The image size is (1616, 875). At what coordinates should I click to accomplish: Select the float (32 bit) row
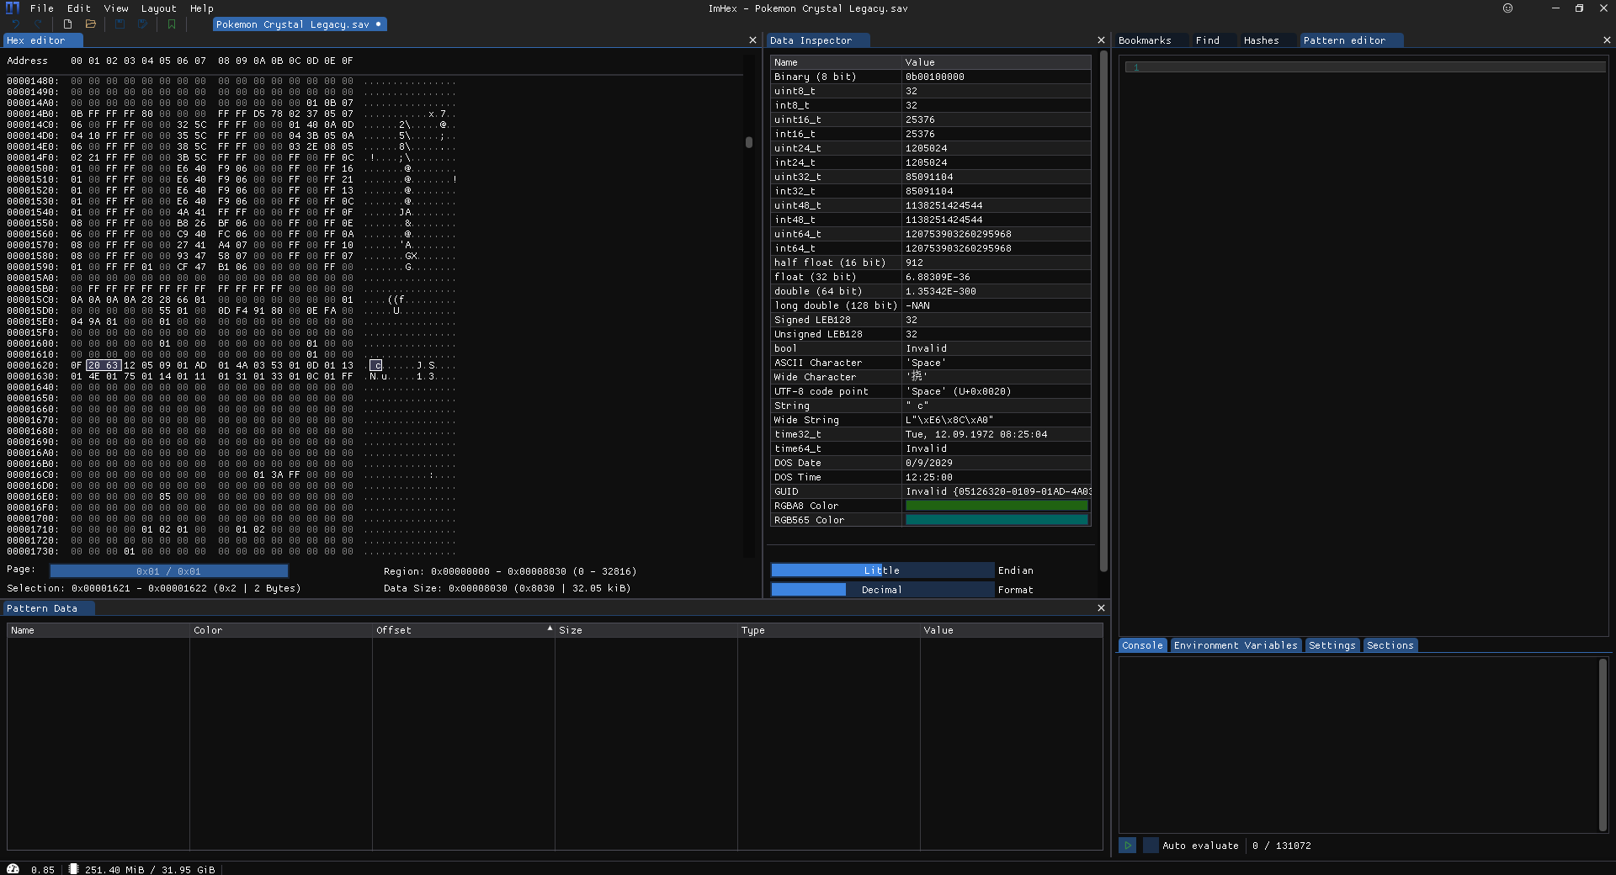(x=931, y=277)
